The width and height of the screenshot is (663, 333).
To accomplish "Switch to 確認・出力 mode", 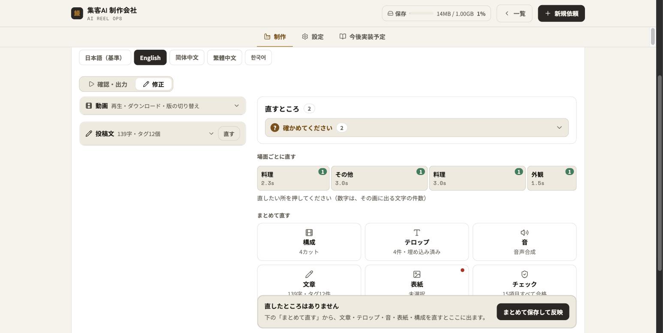I will (x=108, y=84).
